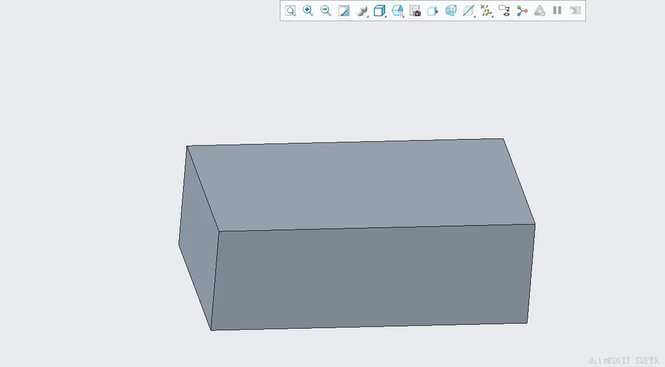Viewport: 665px width, 367px height.
Task: Click the greyed-out last toolbar icon
Action: [575, 11]
